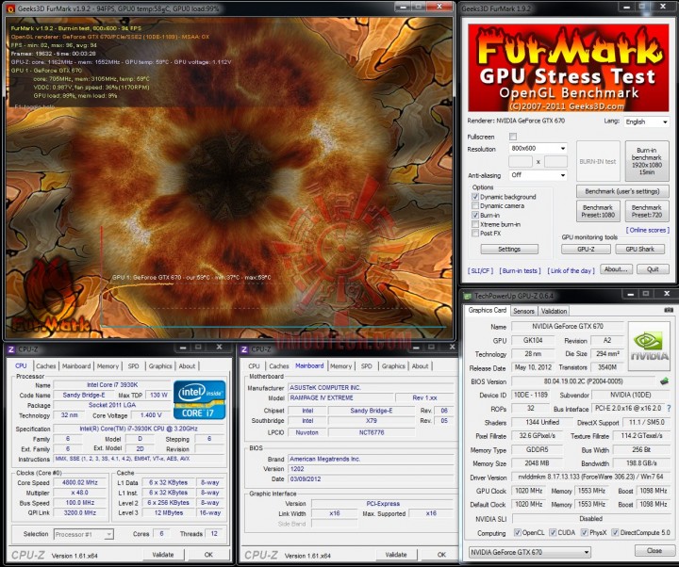The image size is (679, 567).
Task: Open the Processor #1 selection dropdown
Action: tap(84, 535)
